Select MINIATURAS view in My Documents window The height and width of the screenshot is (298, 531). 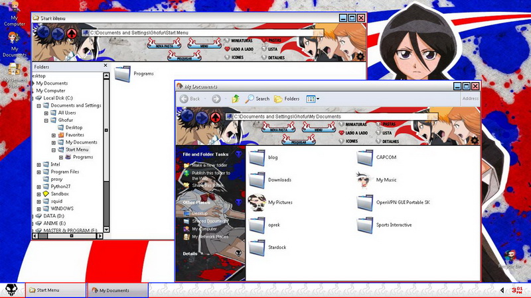tap(353, 124)
